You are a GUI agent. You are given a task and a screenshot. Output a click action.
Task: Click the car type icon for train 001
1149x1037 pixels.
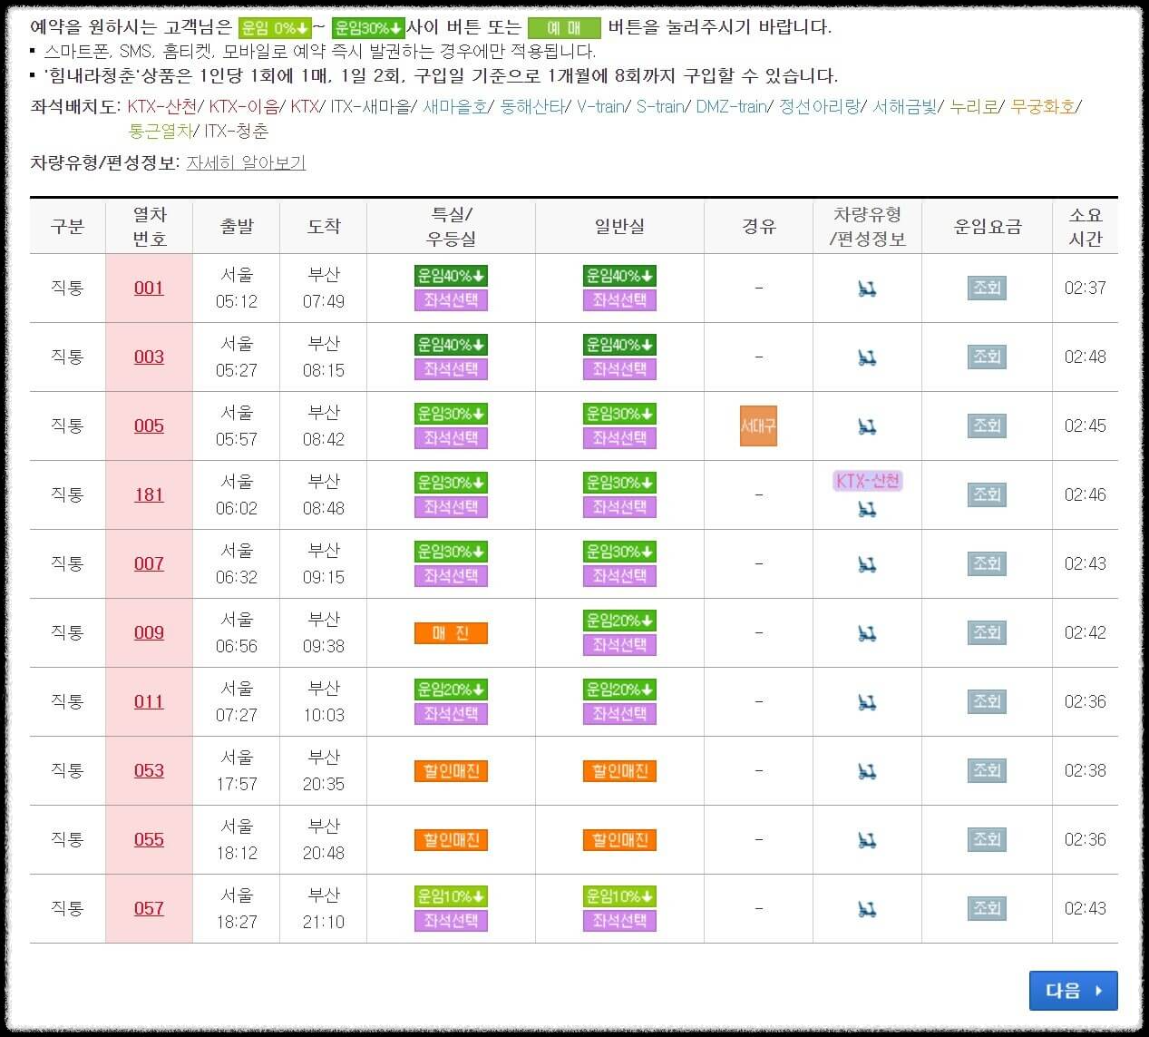coord(867,288)
